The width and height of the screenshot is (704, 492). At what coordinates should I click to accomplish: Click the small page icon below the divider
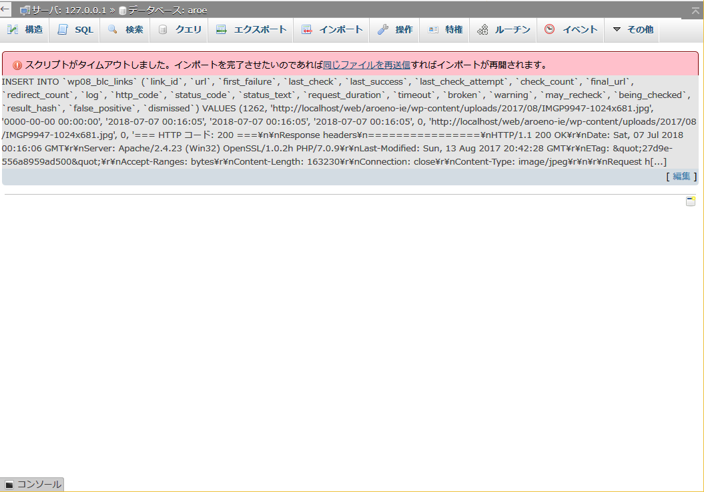[x=691, y=201]
